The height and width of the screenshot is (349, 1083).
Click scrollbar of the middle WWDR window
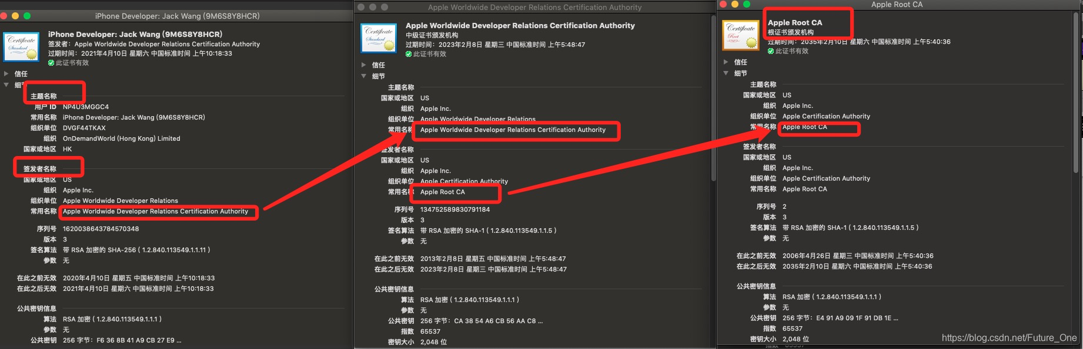tap(713, 97)
